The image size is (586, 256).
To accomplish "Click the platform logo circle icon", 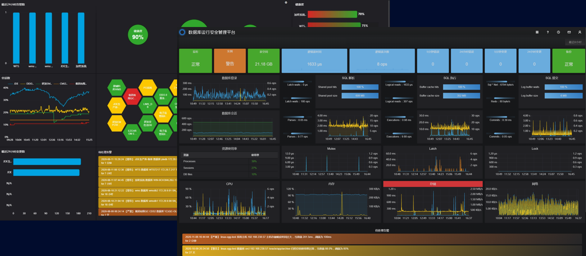I will tap(182, 32).
